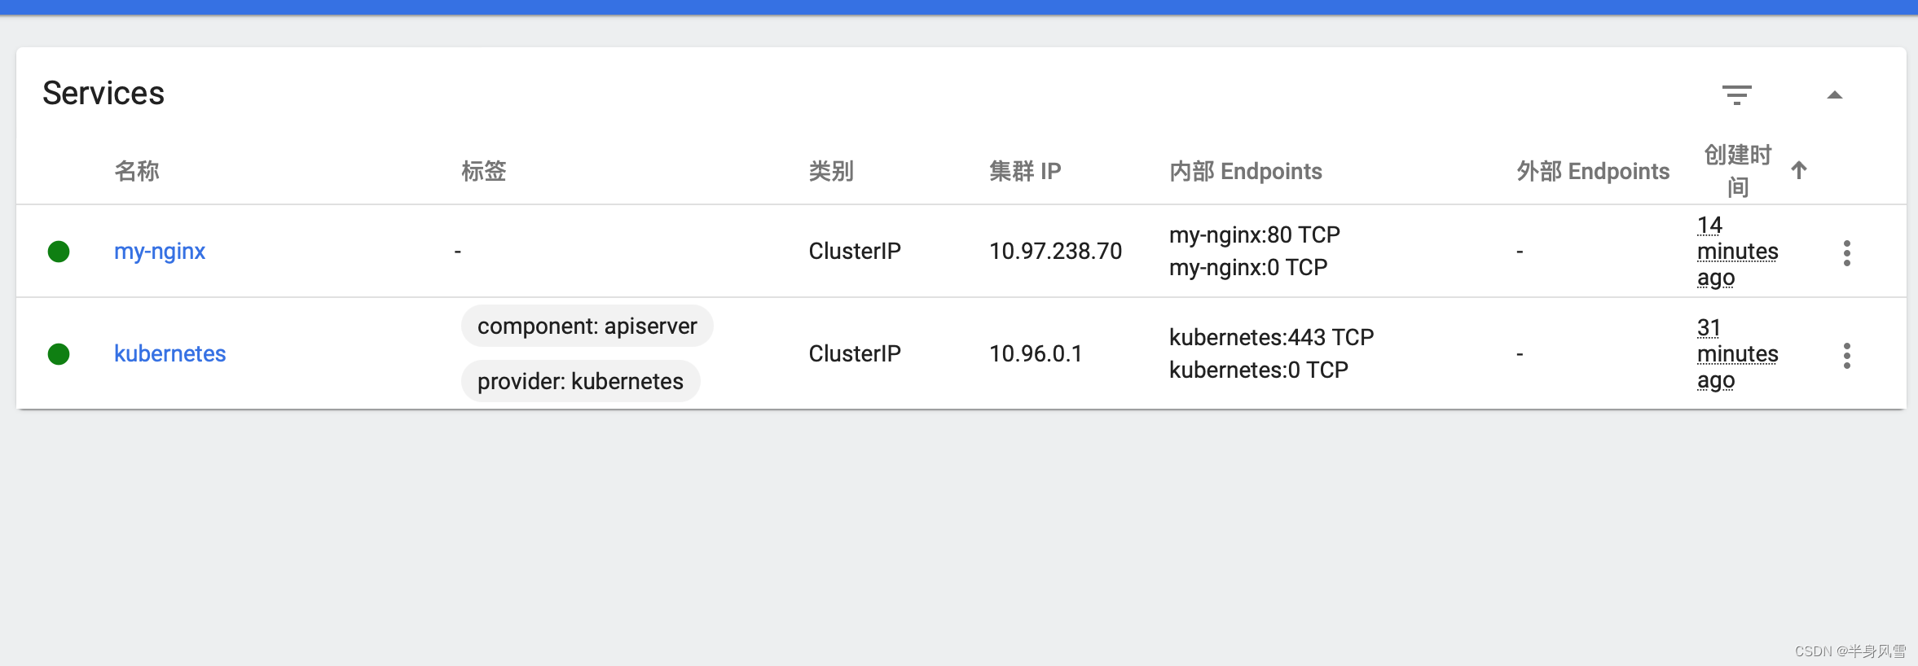Viewport: 1918px width, 666px height.
Task: Click the 标签 column header
Action: click(484, 171)
